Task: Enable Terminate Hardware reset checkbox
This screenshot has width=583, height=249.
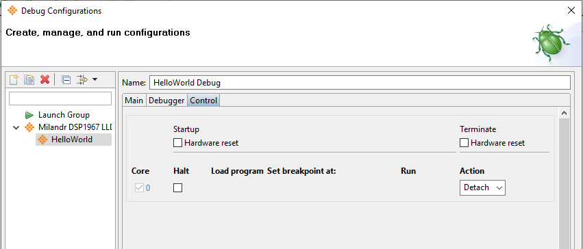Action: (464, 143)
